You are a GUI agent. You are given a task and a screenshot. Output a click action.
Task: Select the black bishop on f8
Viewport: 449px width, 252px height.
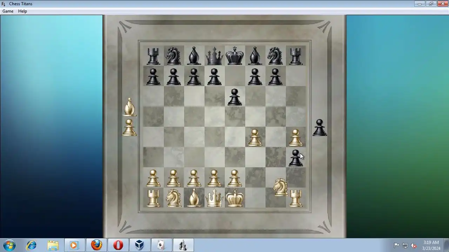(x=255, y=56)
